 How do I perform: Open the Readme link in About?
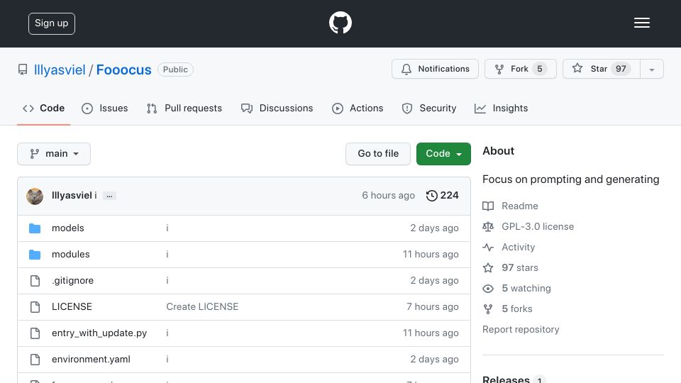click(520, 206)
